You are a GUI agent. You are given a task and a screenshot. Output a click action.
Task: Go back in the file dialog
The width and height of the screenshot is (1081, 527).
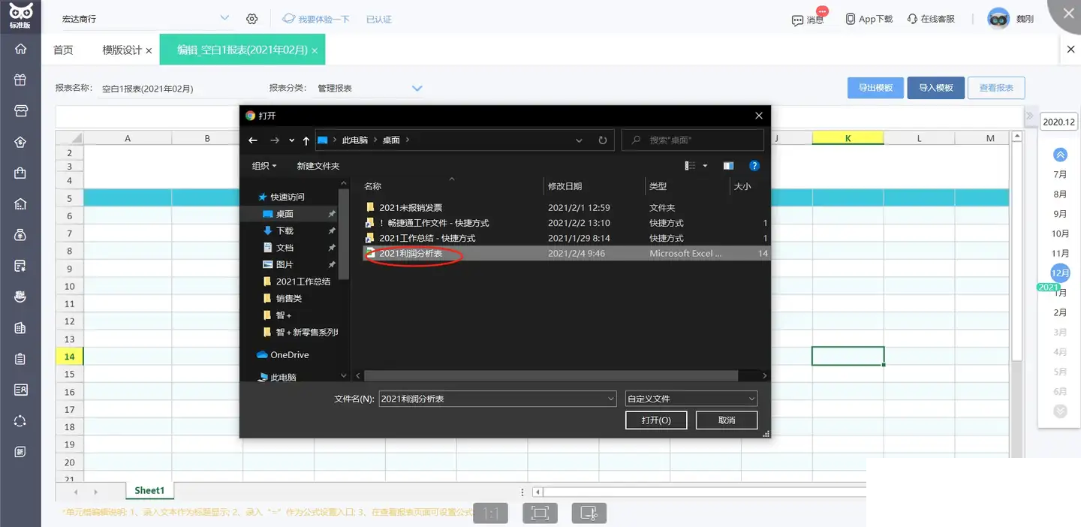[253, 140]
